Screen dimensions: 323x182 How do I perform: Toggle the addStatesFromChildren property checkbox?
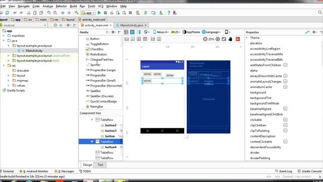coord(285,65)
